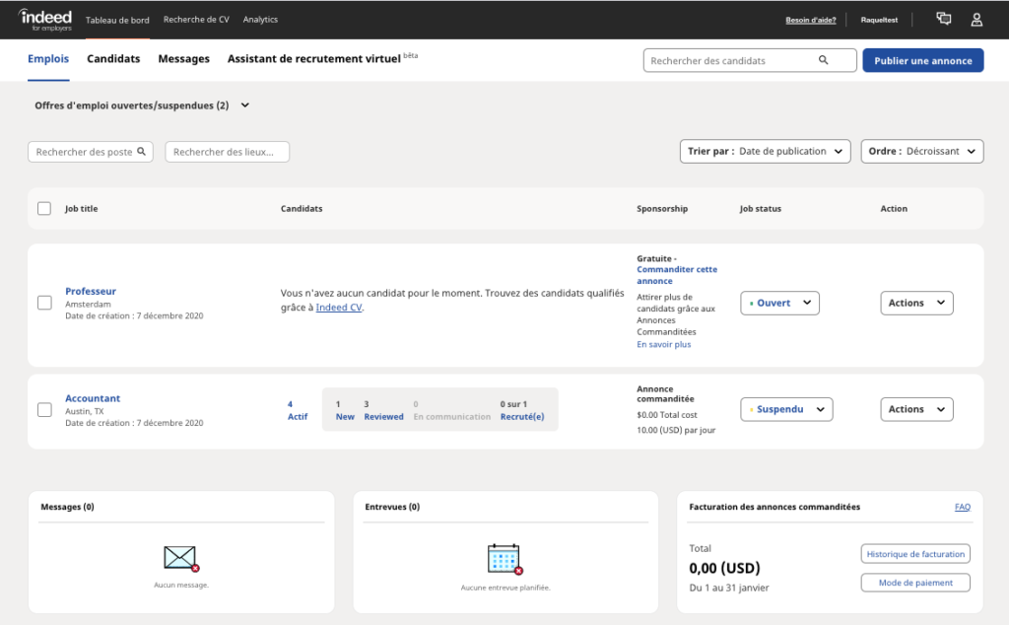Image resolution: width=1009 pixels, height=625 pixels.
Task: Click the Indeed for employers logo
Action: (x=44, y=19)
